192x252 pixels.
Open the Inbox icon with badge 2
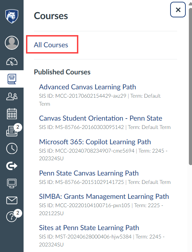click(x=12, y=131)
